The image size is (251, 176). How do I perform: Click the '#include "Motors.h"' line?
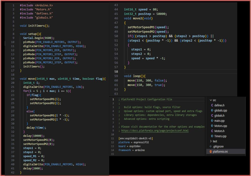(36, 10)
